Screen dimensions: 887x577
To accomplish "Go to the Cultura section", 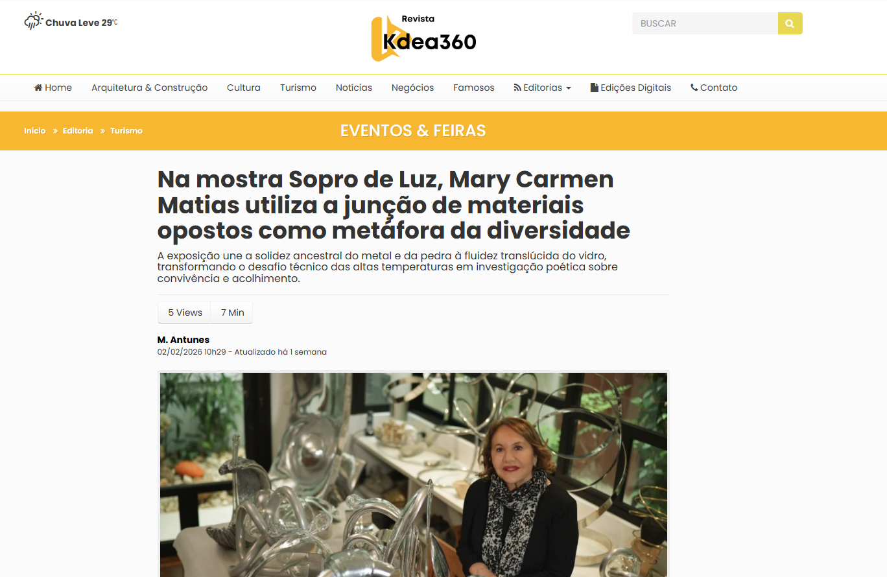I will (244, 88).
